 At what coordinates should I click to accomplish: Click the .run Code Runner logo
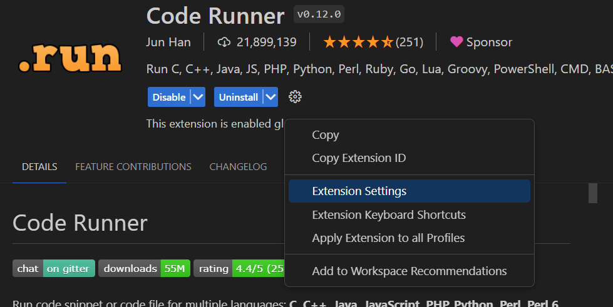(70, 58)
